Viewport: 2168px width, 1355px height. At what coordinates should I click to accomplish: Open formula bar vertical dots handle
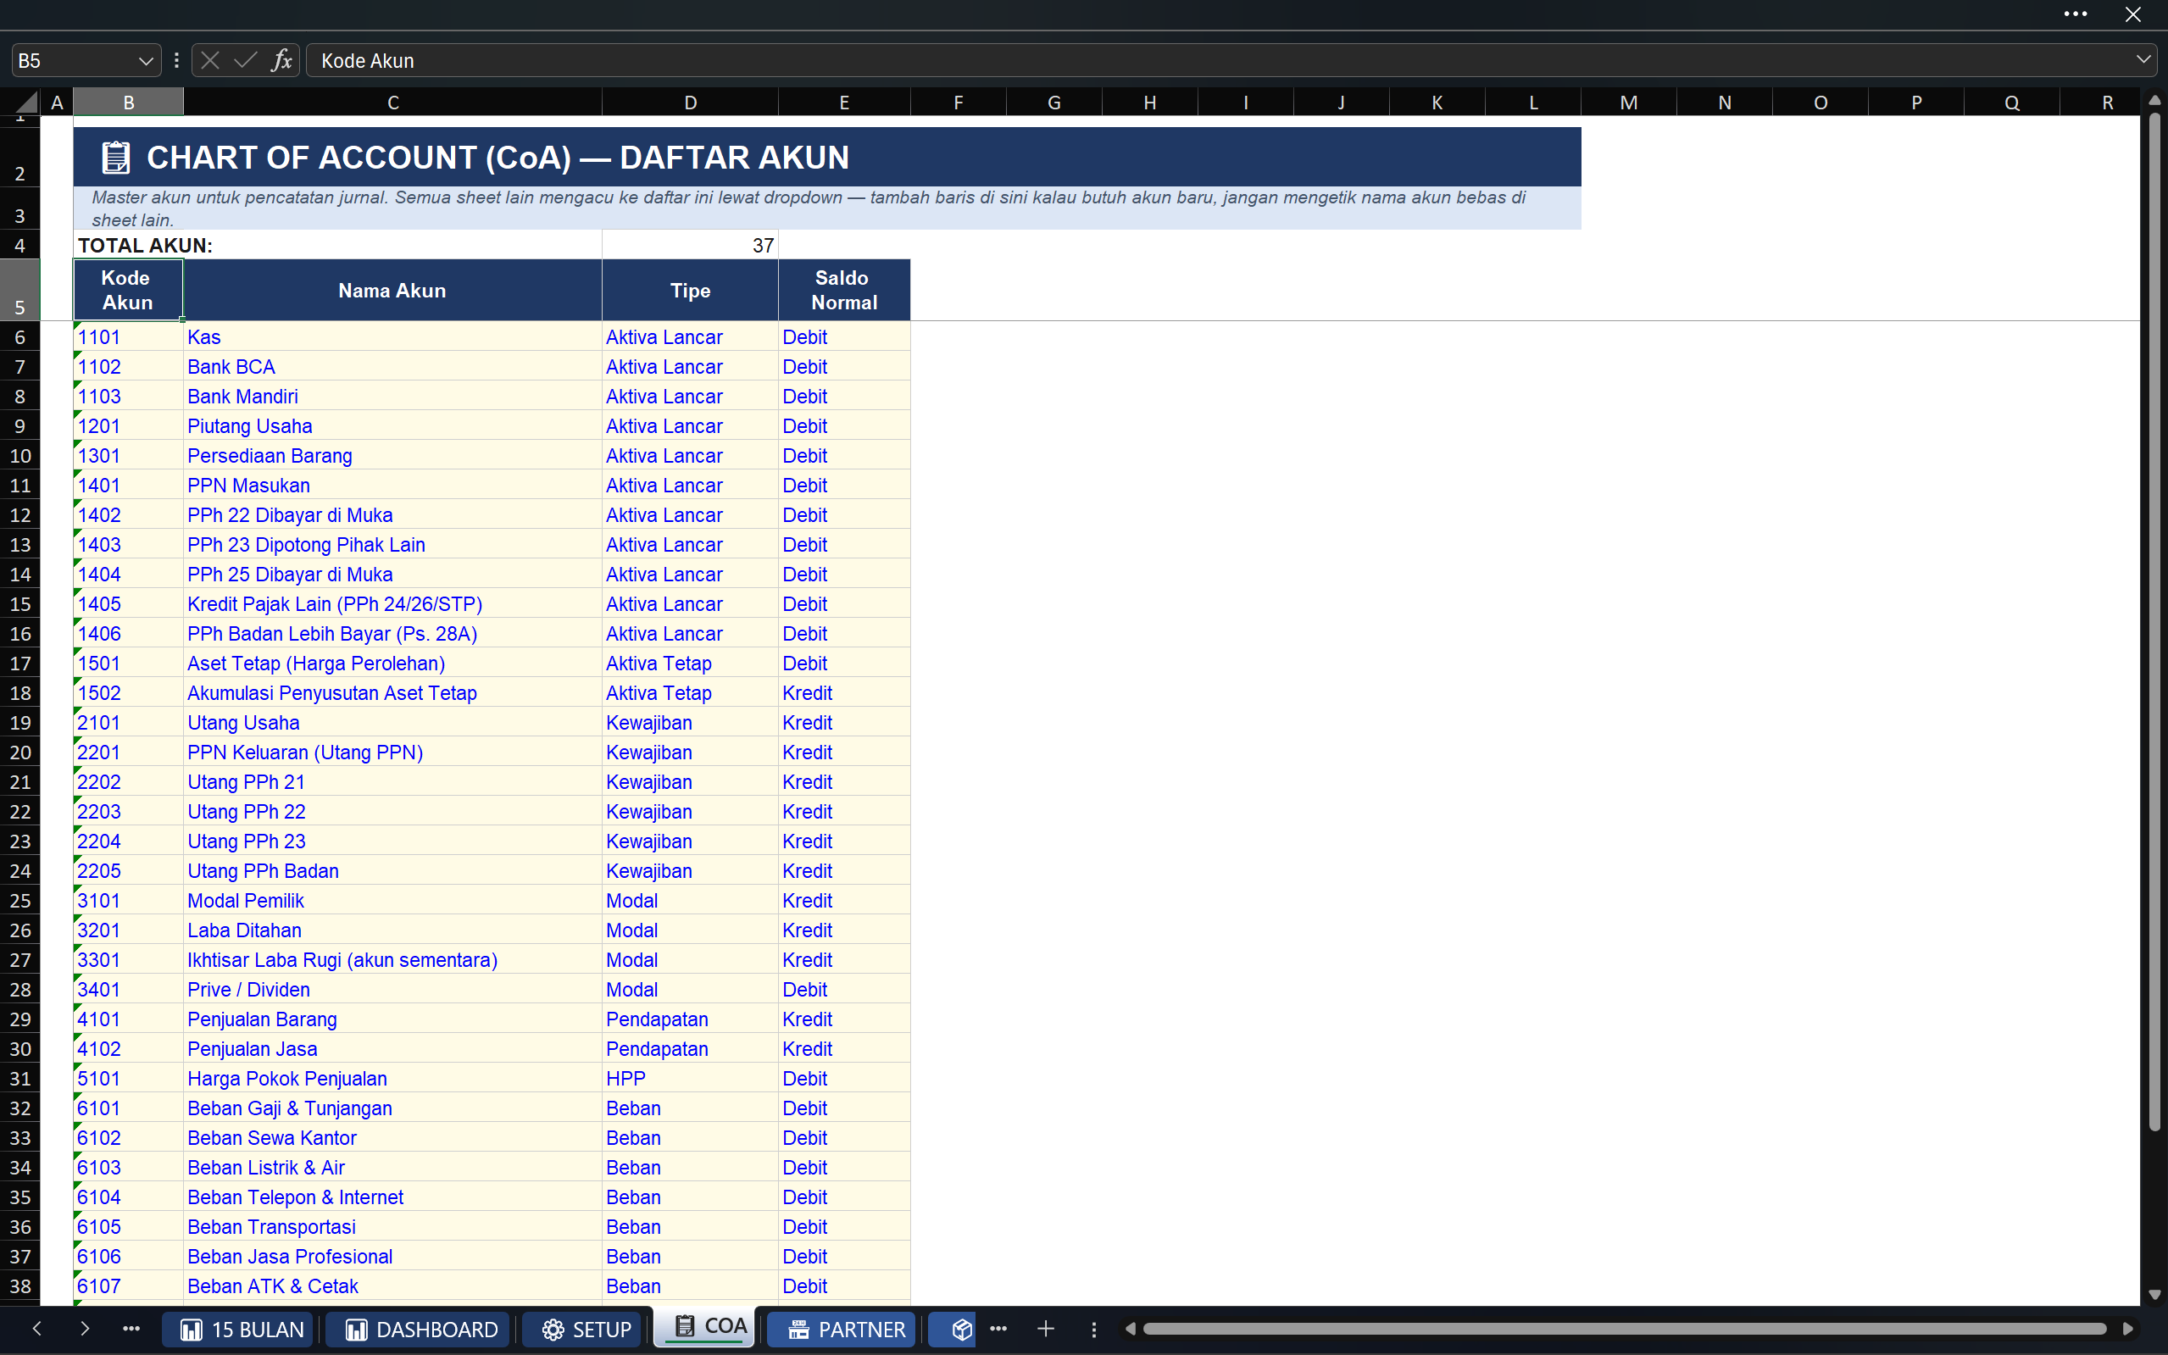[x=176, y=60]
